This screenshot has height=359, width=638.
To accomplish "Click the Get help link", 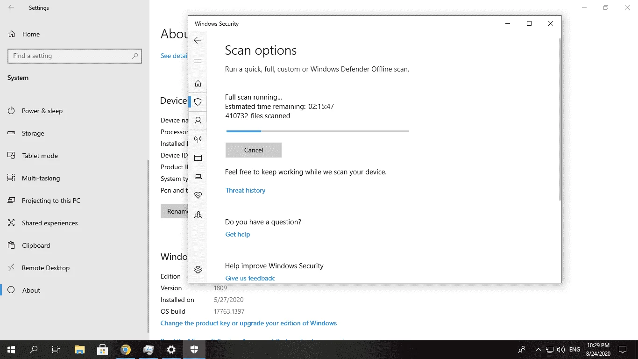I will click(x=238, y=234).
